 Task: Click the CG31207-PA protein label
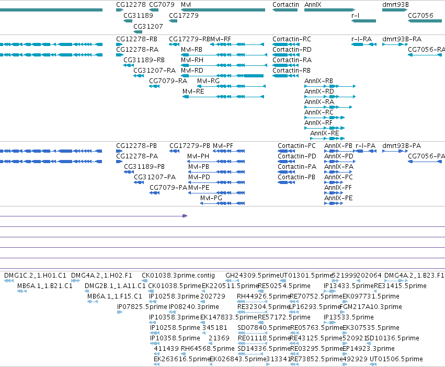155,177
